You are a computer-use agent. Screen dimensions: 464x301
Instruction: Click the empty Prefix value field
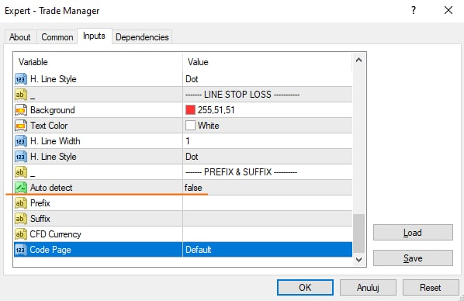(x=268, y=203)
